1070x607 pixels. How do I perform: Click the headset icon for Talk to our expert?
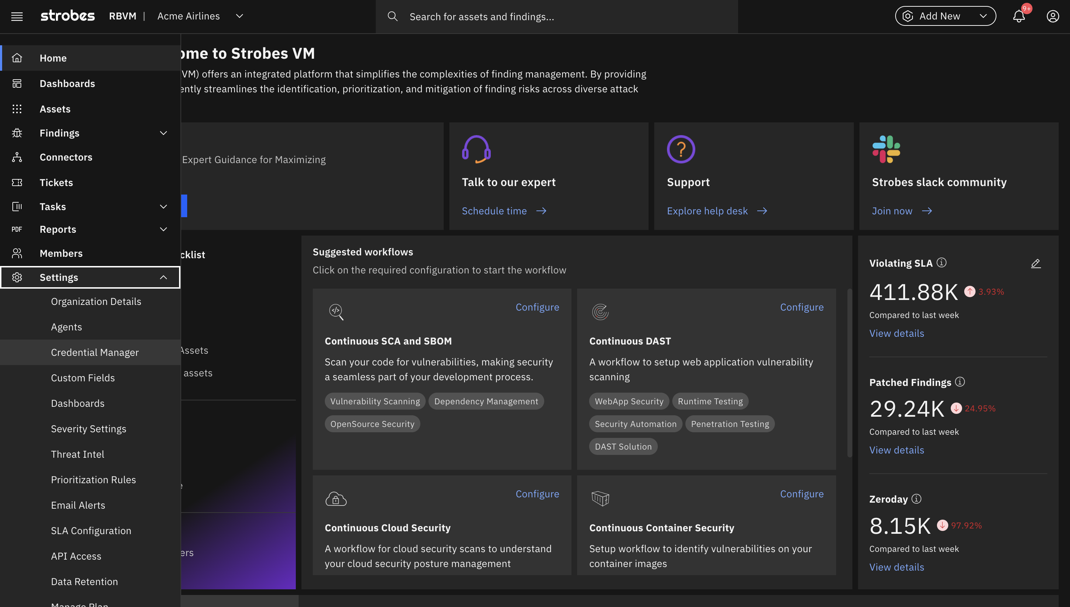(476, 149)
